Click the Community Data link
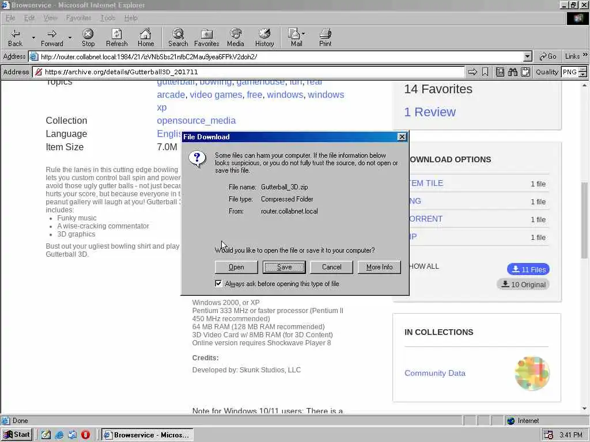 tap(435, 373)
